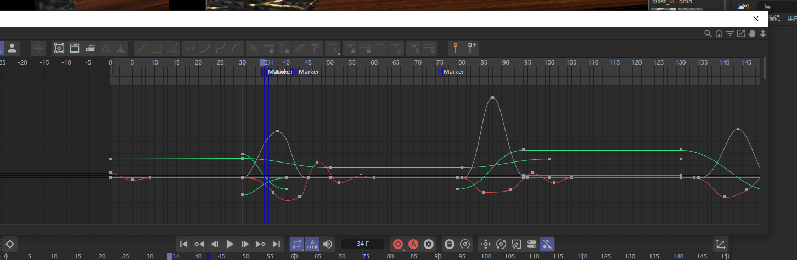This screenshot has width=797, height=260.
Task: Step forward one frame button
Action: point(245,244)
